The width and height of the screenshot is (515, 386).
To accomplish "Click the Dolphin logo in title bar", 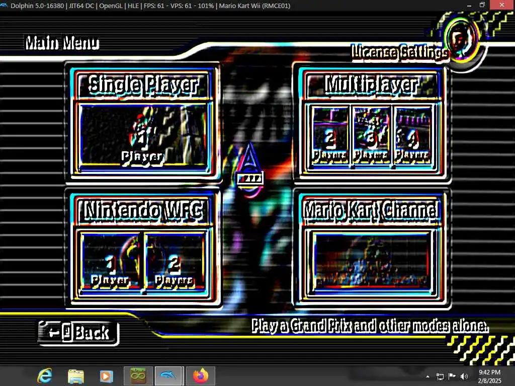I will click(x=4, y=5).
